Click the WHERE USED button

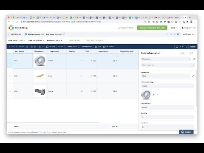click(x=72, y=47)
